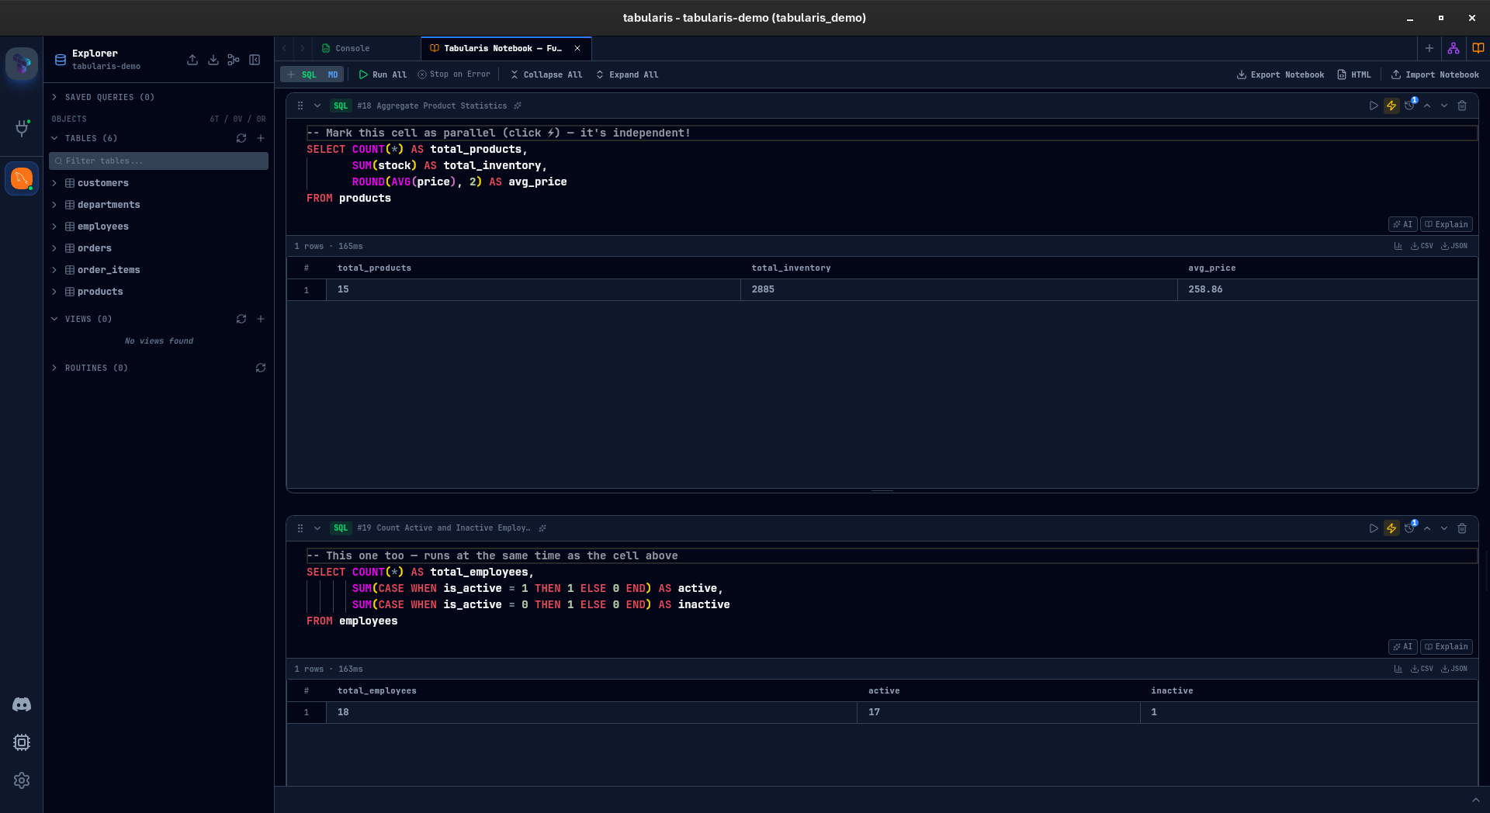Open run history for cell #18
The height and width of the screenshot is (813, 1490).
point(1410,106)
